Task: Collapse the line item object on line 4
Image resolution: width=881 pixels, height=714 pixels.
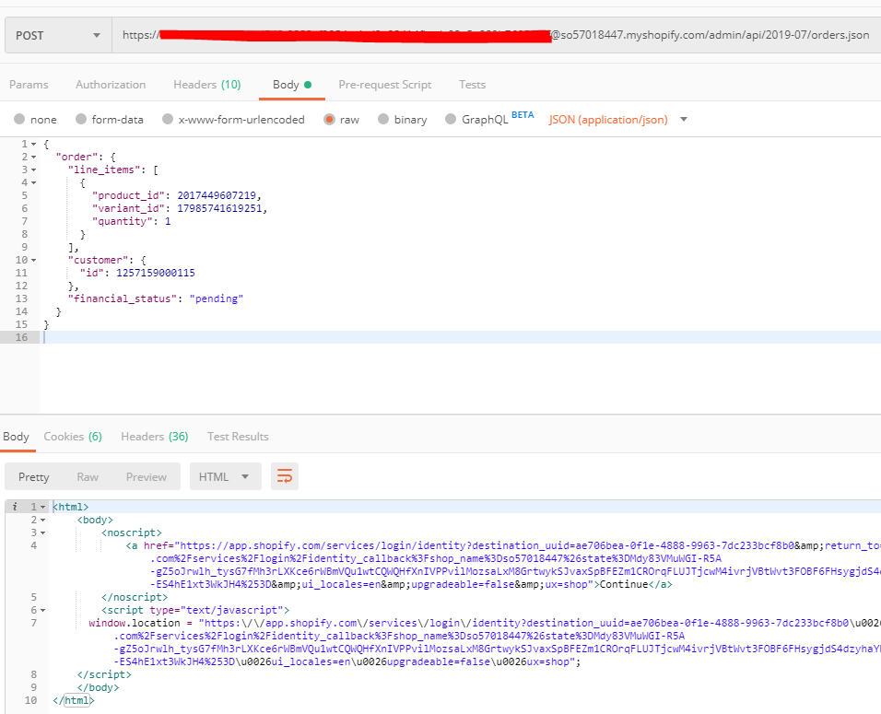Action: point(34,183)
